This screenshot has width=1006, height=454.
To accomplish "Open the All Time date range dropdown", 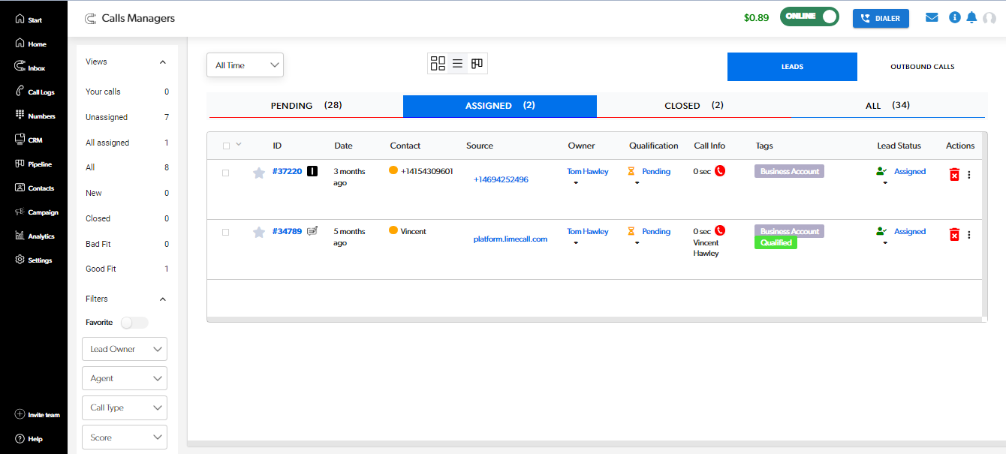I will pyautogui.click(x=245, y=65).
